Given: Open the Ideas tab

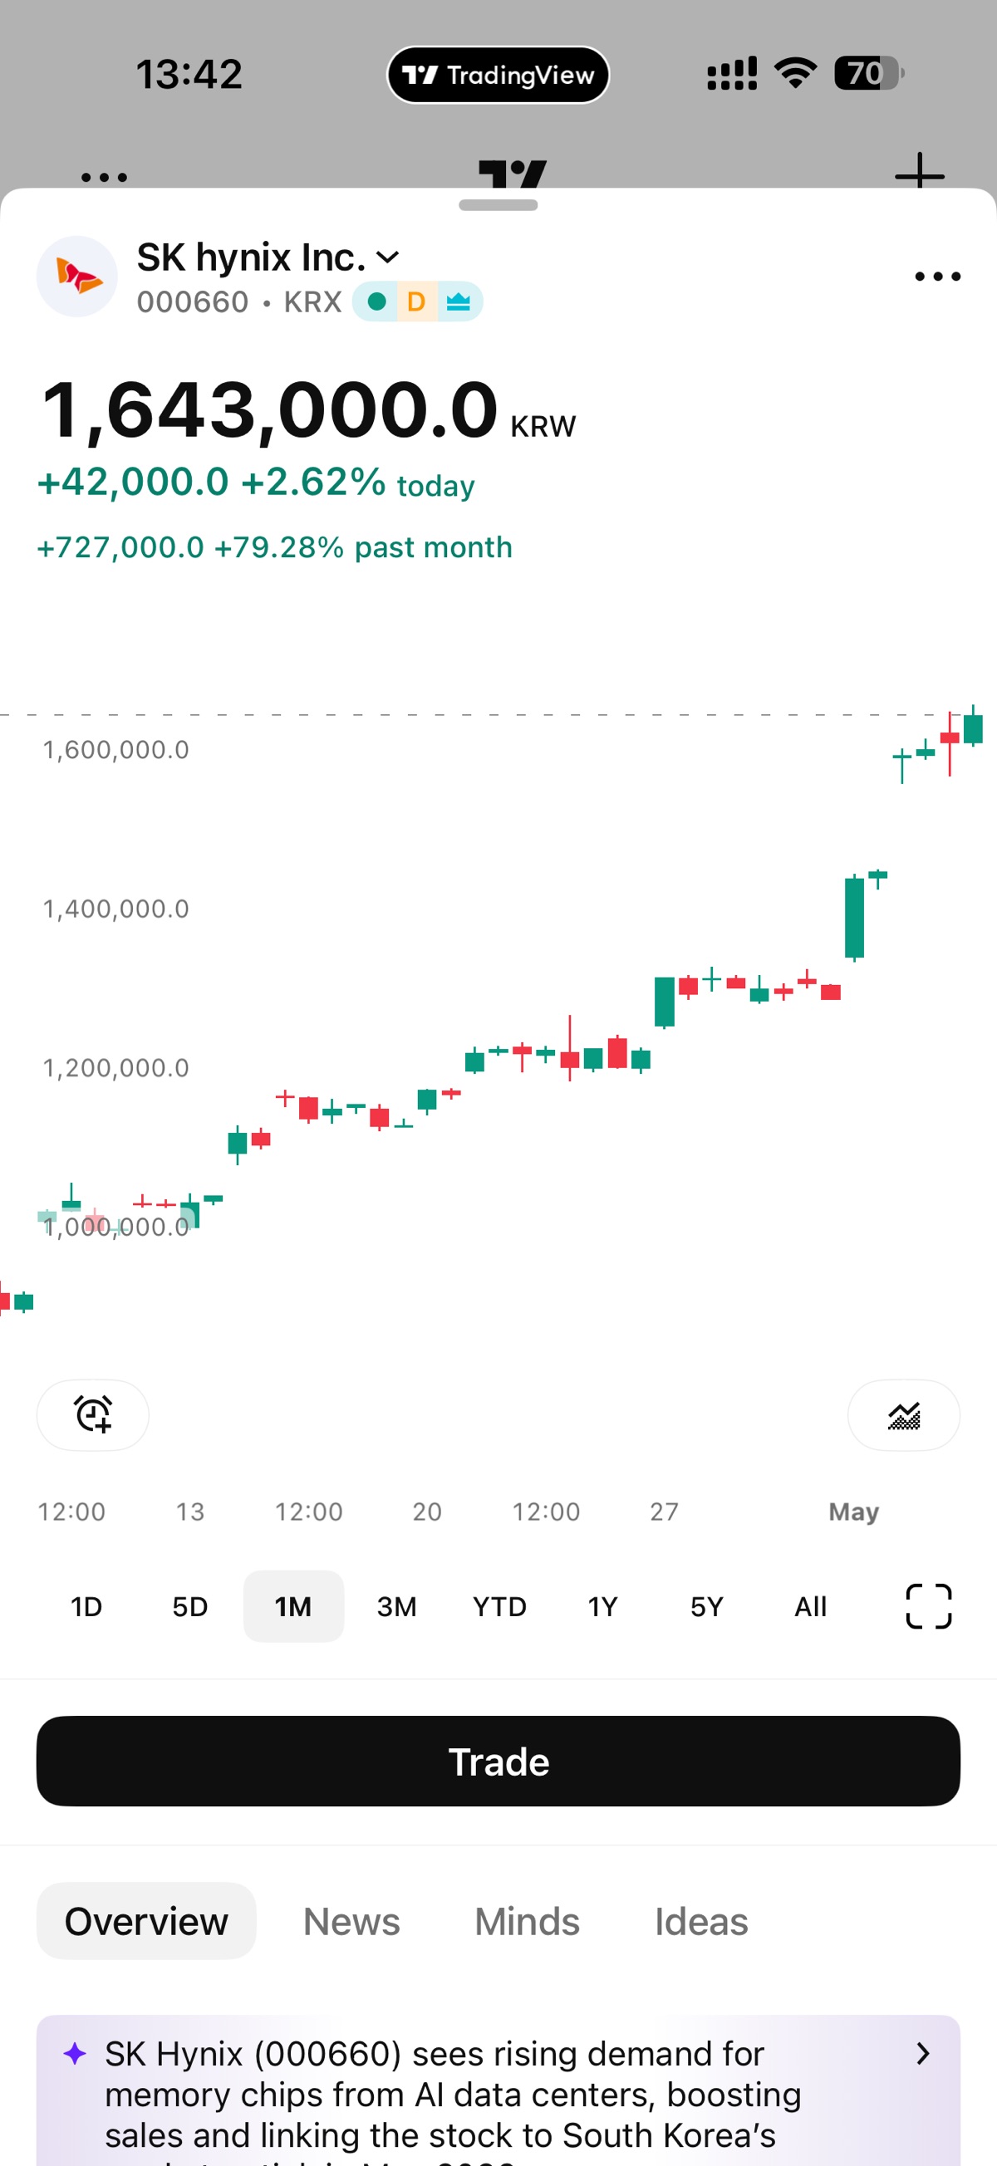Looking at the screenshot, I should 701,1921.
